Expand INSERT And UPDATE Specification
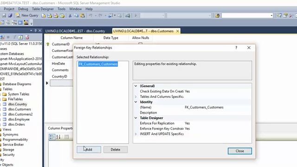 click(136, 134)
